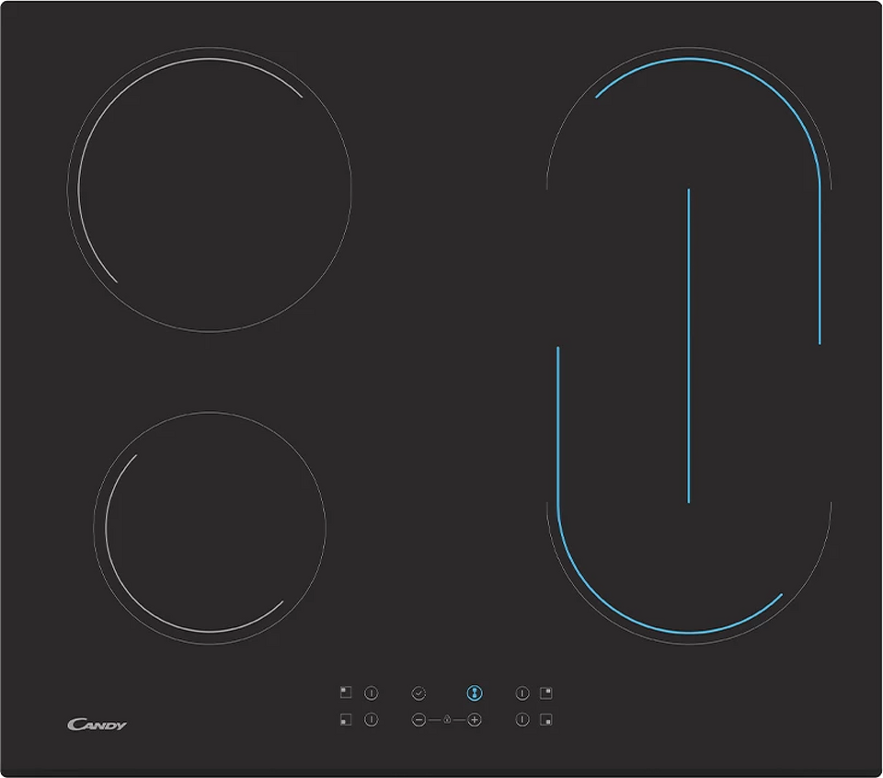Tap the bottom-left zone indicator square
The height and width of the screenshot is (778, 883).
tap(346, 720)
